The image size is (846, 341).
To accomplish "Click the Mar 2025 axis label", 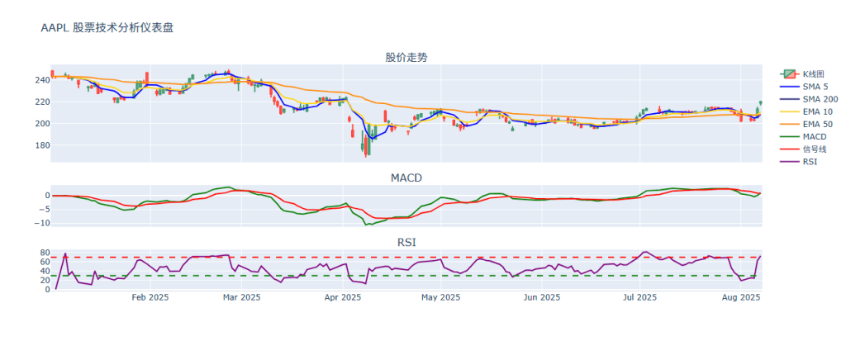I will click(241, 297).
